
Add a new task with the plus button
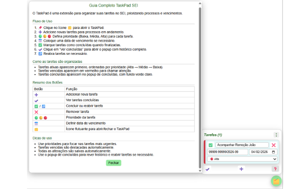(x=241, y=169)
